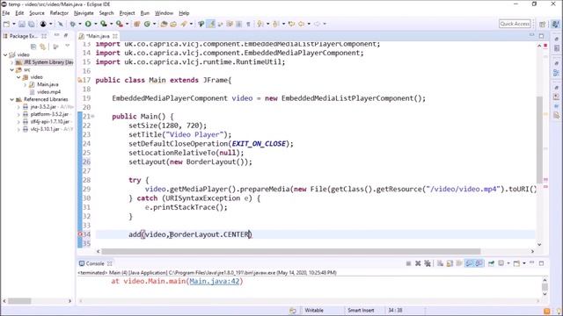Toggle Scroll Lock in Console toolbar
563x316 pixels.
(x=450, y=263)
